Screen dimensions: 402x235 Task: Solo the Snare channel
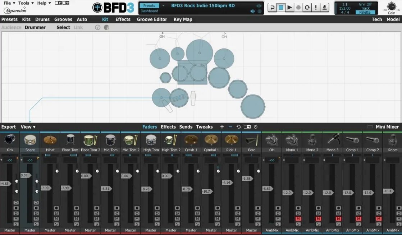(36, 224)
